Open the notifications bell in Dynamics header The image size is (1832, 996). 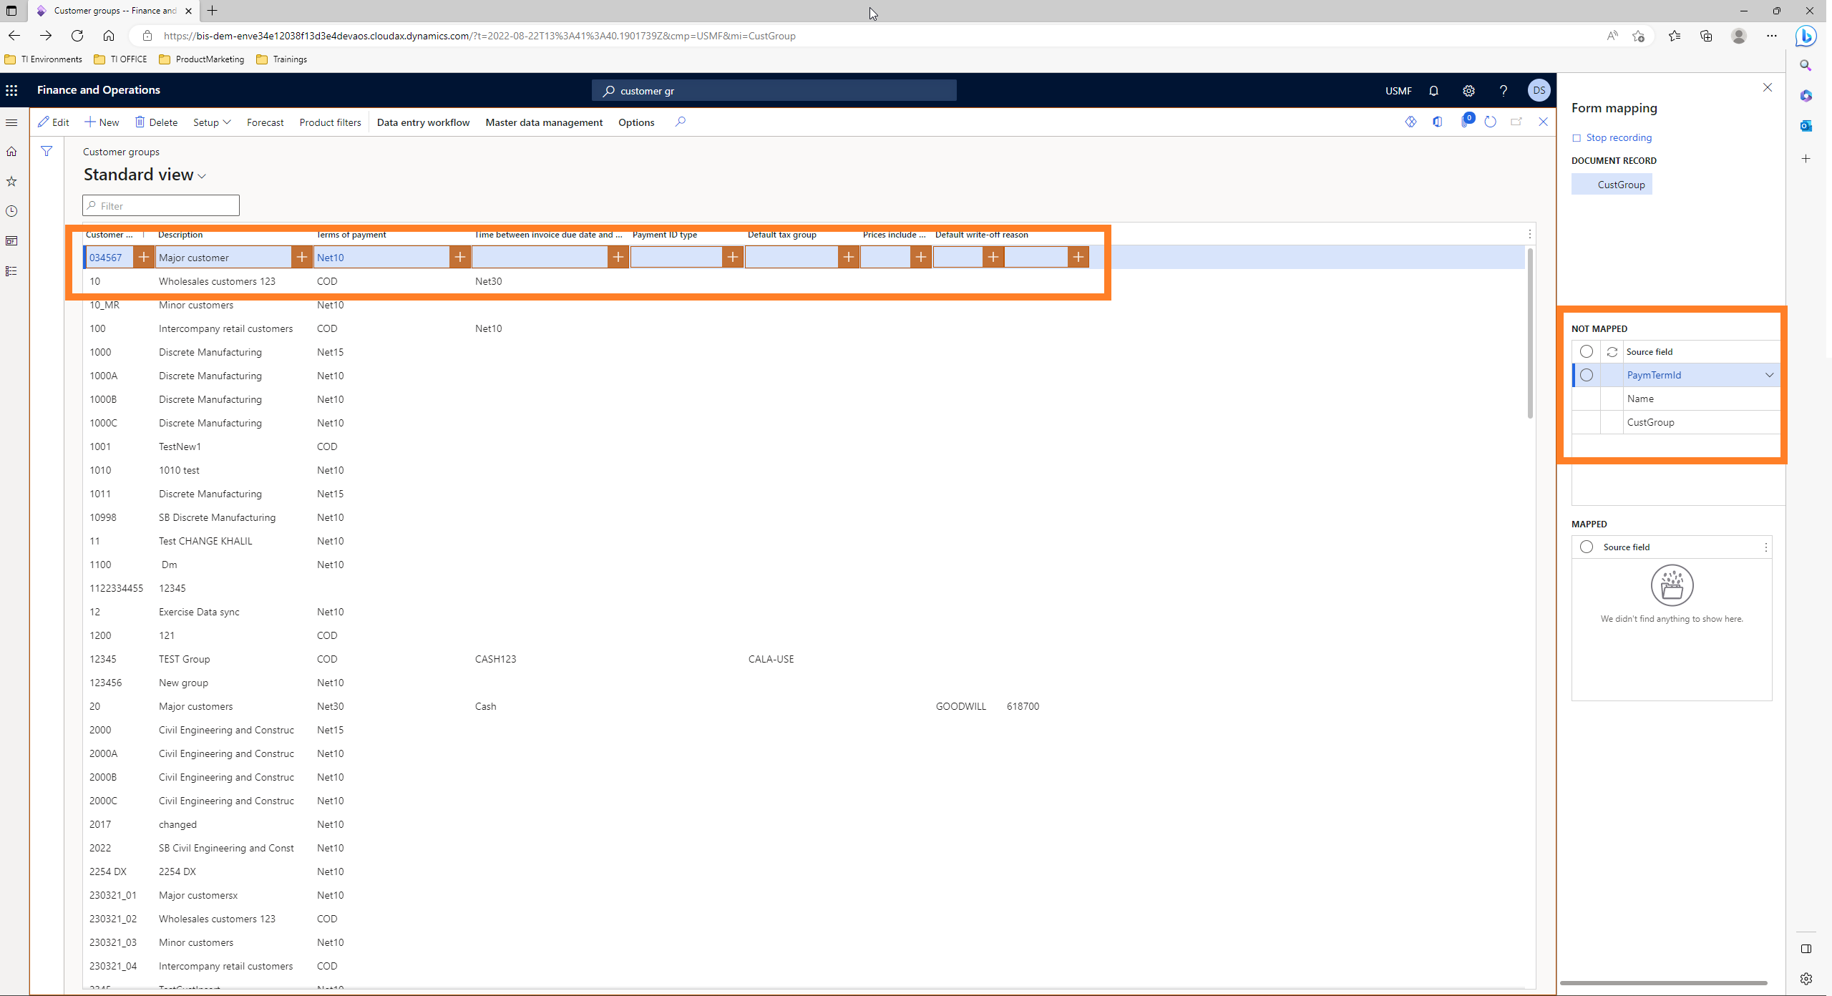(x=1433, y=91)
